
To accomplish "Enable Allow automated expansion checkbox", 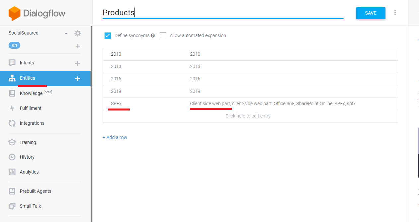I will point(163,36).
